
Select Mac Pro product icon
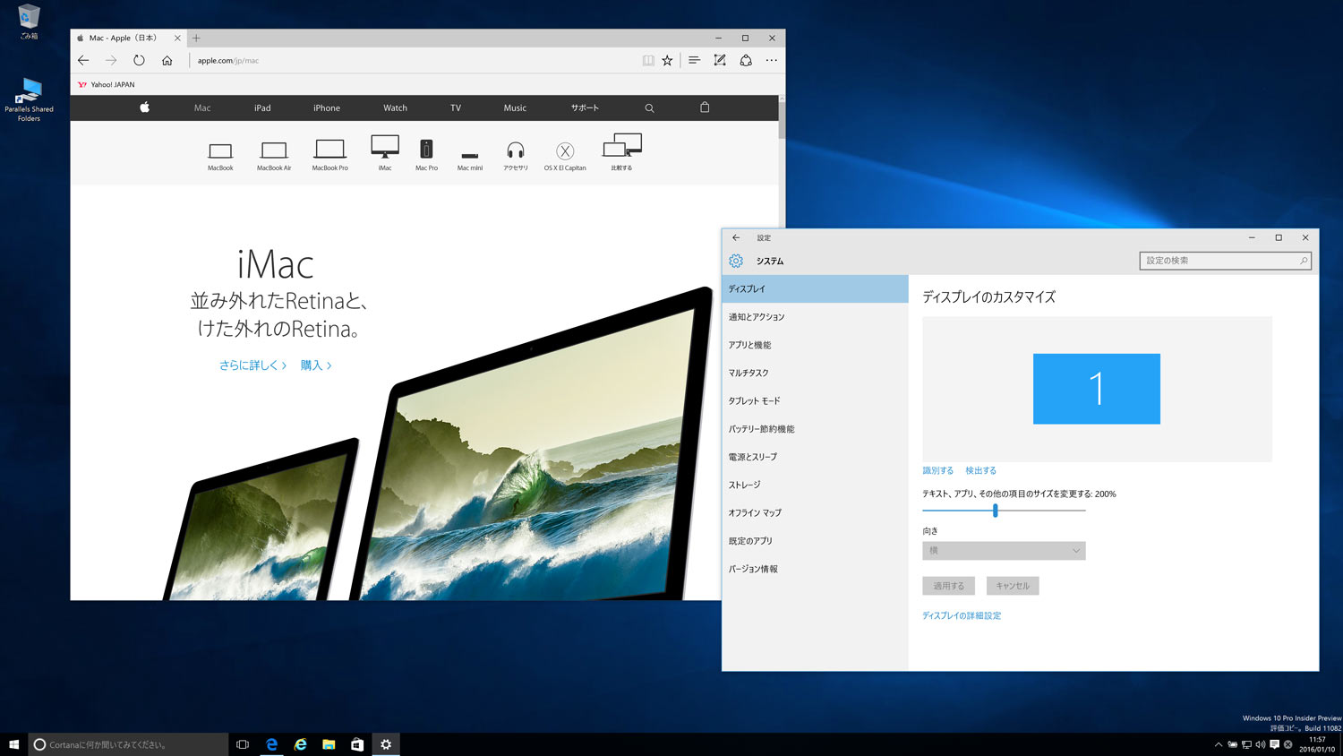click(x=426, y=155)
